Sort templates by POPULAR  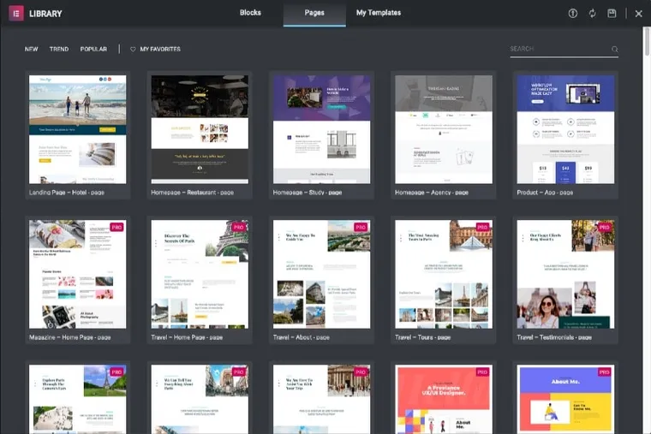93,49
